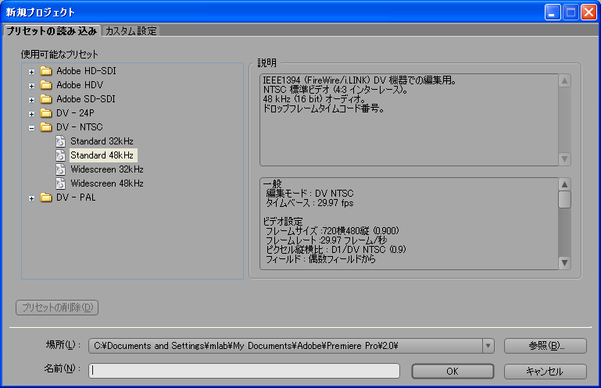The image size is (601, 388).
Task: Expand the DV - 24P folder
Action: (32, 114)
